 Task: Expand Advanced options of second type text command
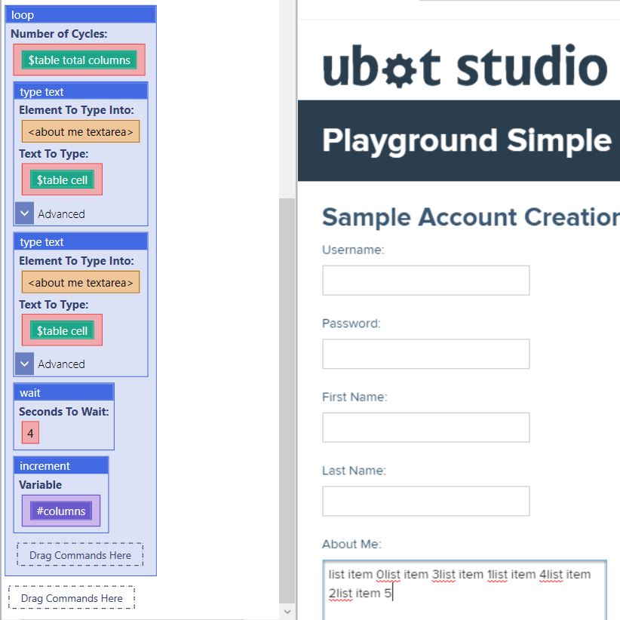24,364
